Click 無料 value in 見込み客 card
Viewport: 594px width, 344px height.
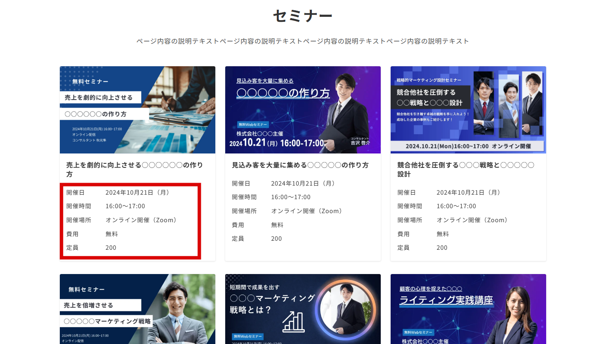pyautogui.click(x=277, y=225)
